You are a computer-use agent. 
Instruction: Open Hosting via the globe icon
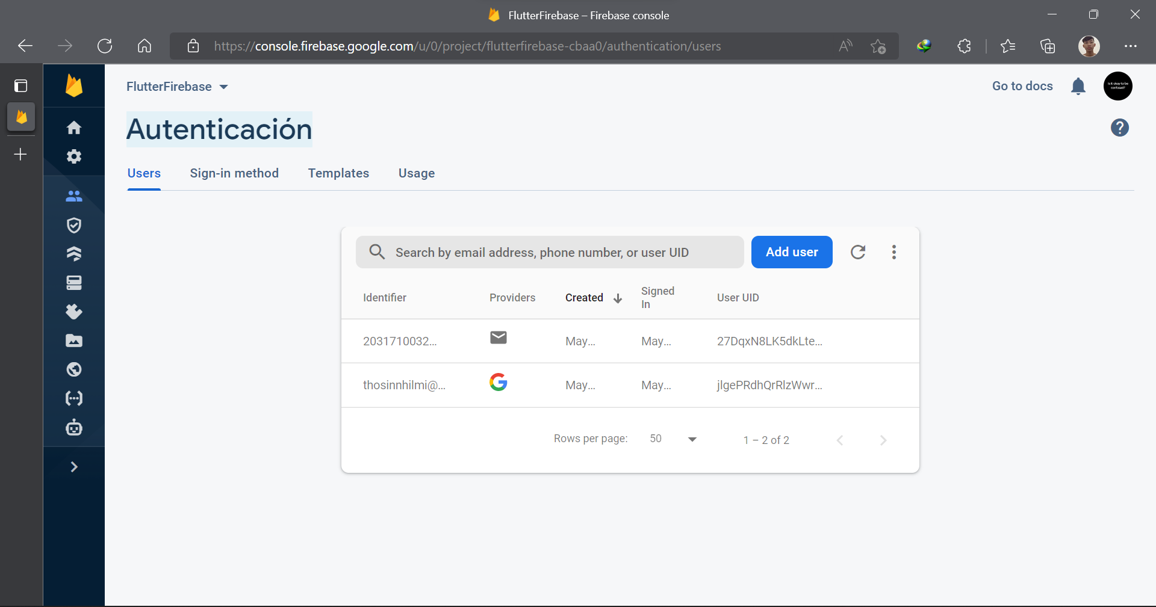click(x=73, y=369)
